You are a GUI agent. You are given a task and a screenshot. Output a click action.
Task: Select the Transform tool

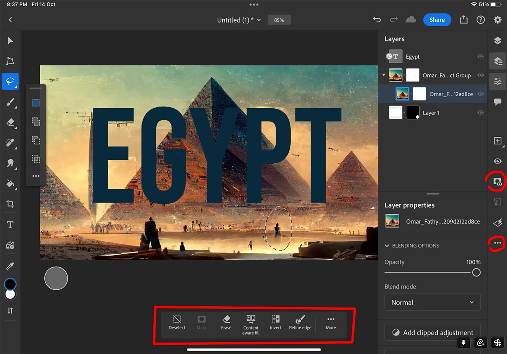coord(10,61)
